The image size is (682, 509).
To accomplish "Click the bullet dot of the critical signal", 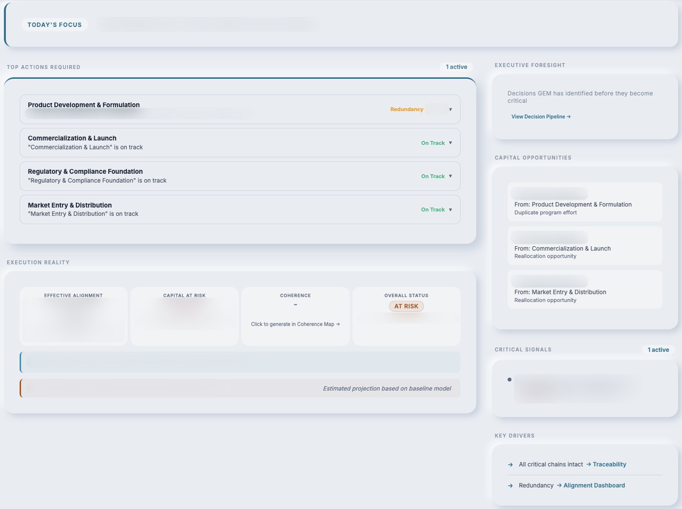I will coord(509,380).
